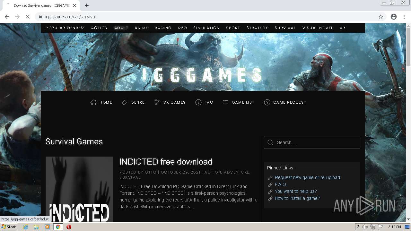Click author OTTO link
Viewport: 411px width, 231px height.
tap(151, 172)
